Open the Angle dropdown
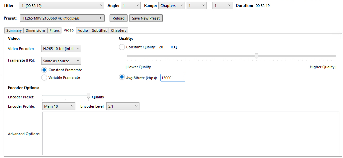The width and height of the screenshot is (343, 158). click(x=131, y=6)
